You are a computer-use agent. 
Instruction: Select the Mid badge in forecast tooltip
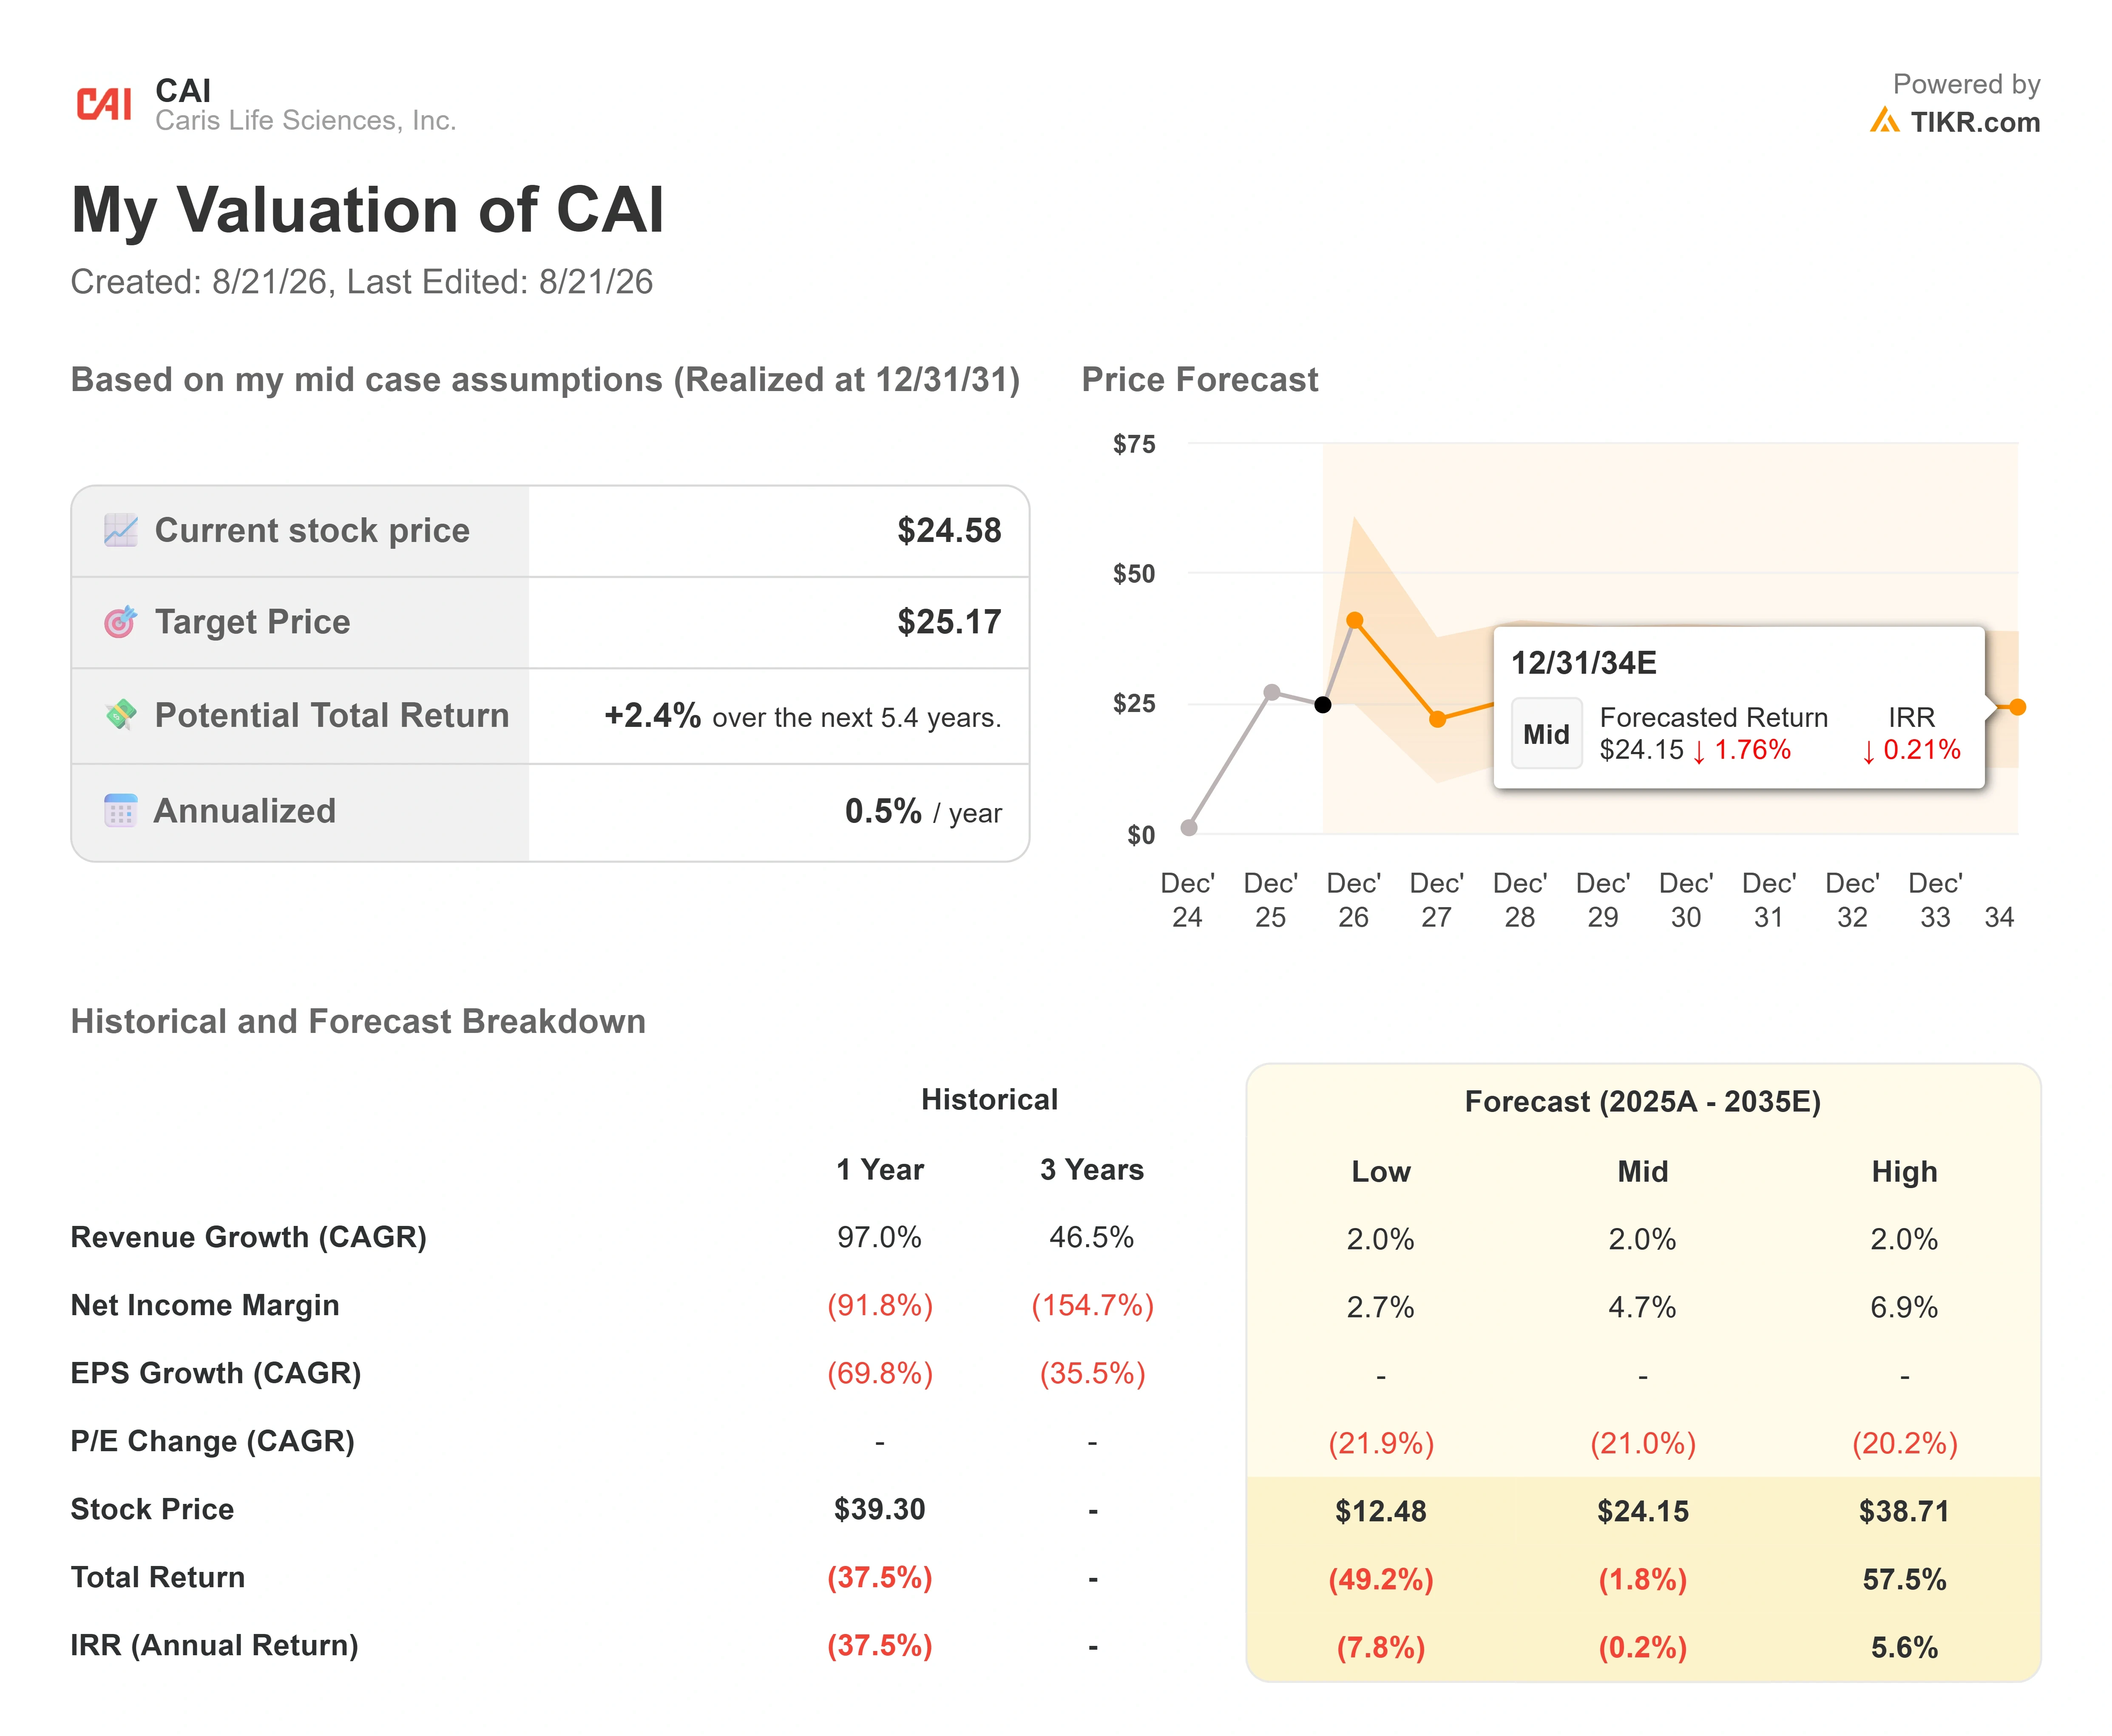(x=1546, y=734)
